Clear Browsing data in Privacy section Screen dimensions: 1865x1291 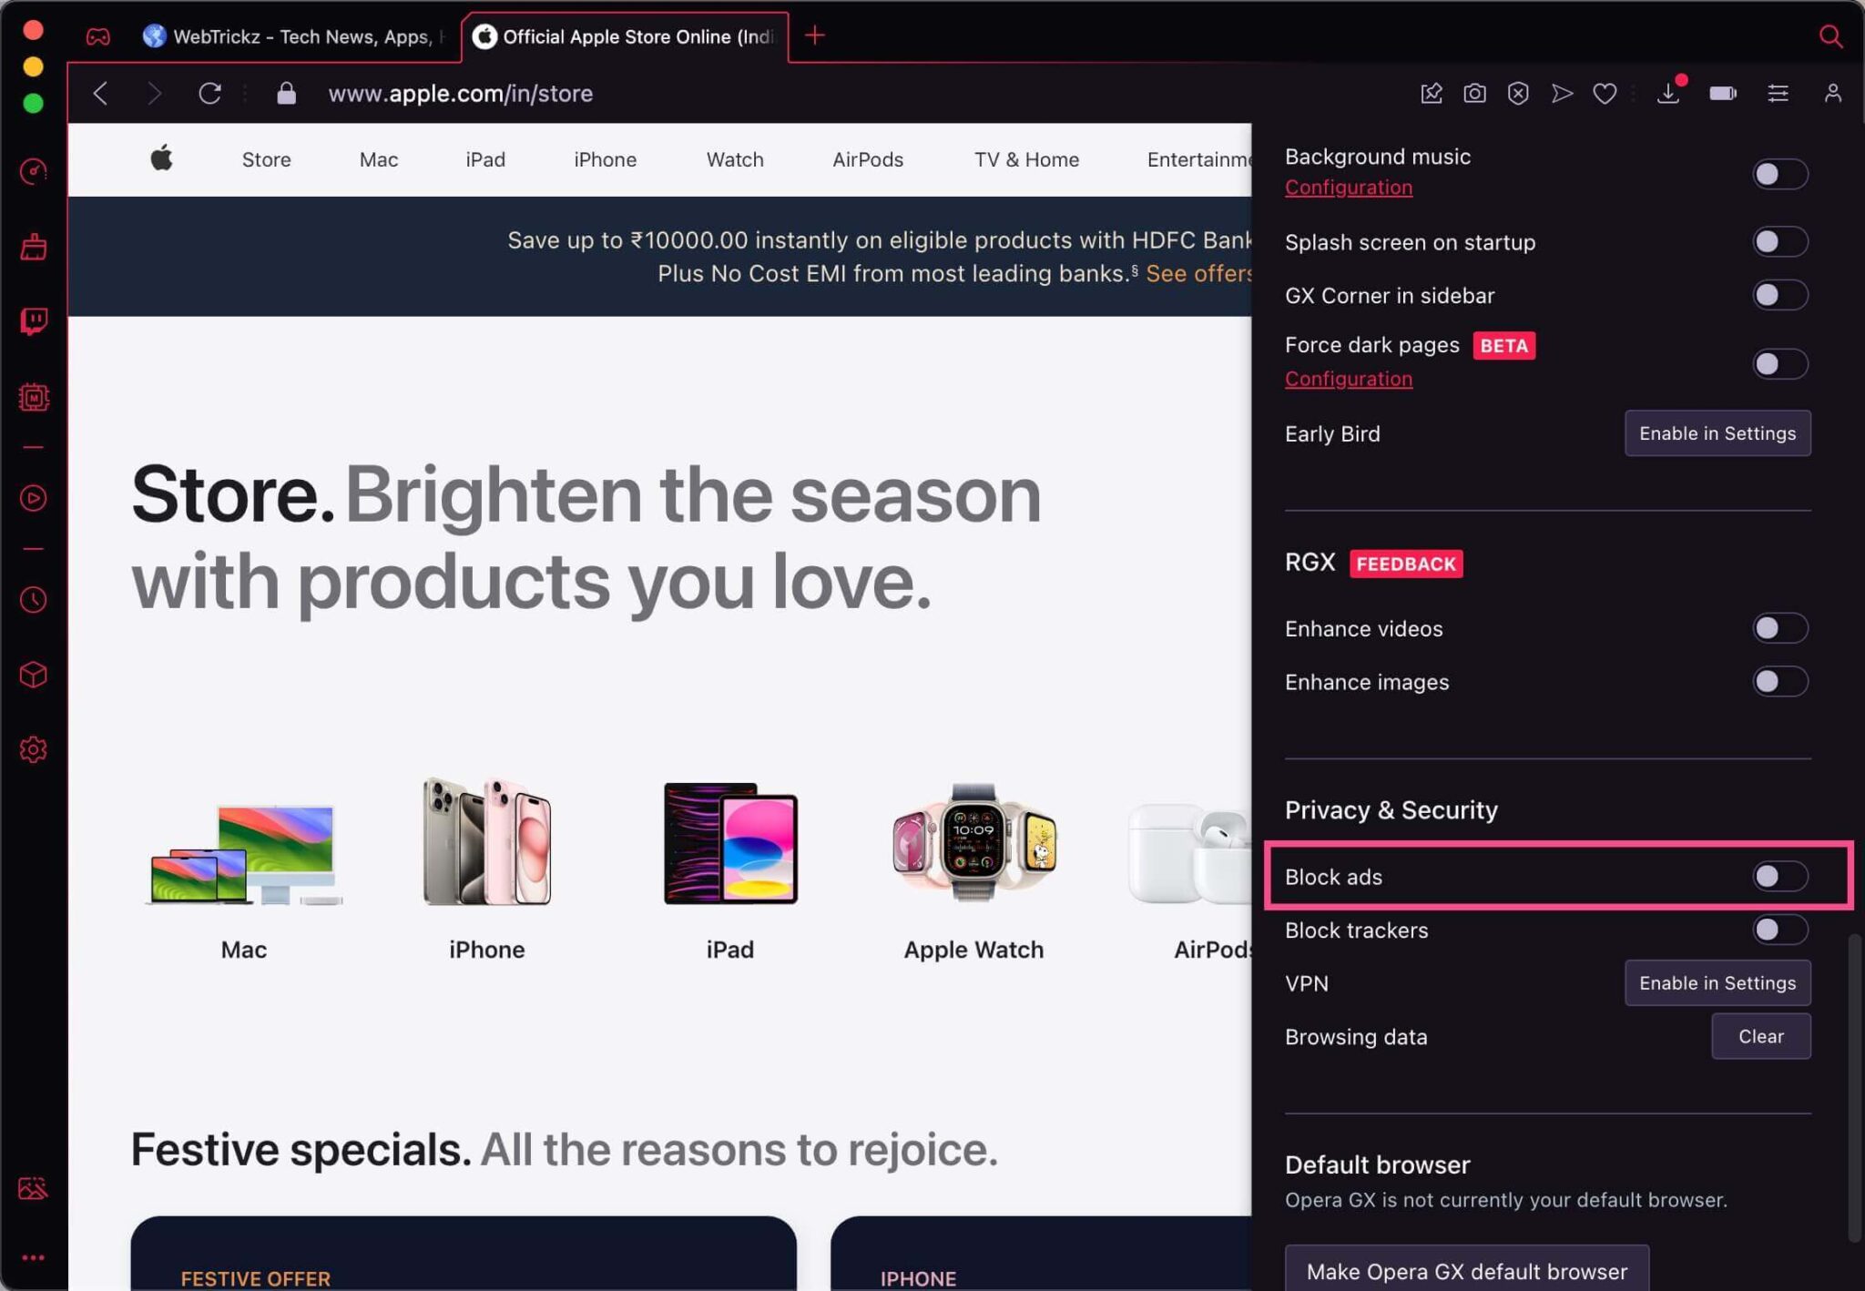pos(1760,1036)
